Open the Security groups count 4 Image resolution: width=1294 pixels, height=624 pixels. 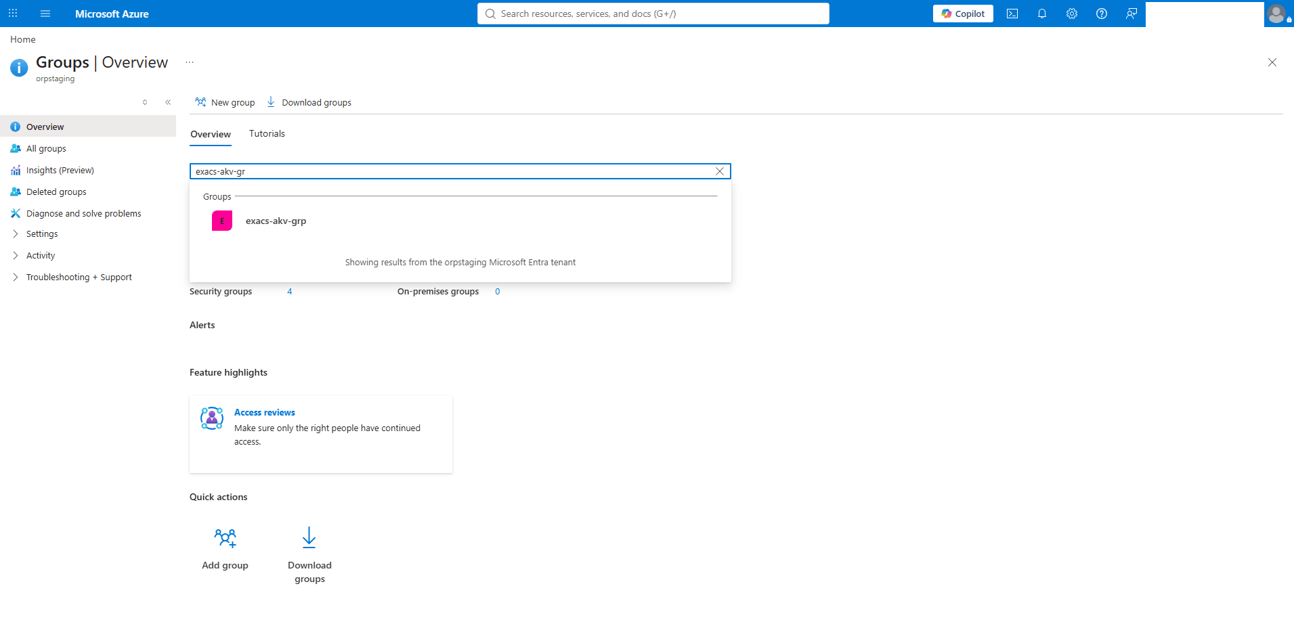[290, 292]
